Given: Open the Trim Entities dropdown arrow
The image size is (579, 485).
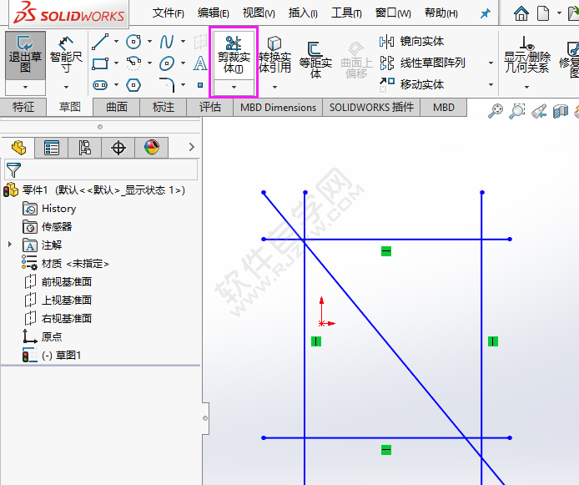Looking at the screenshot, I should (x=234, y=87).
